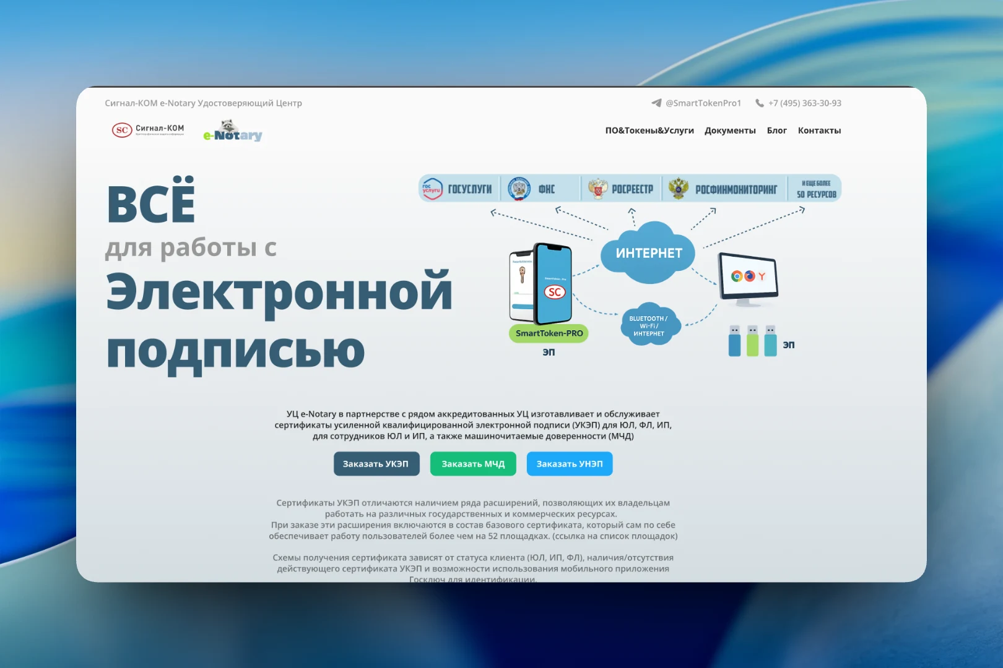This screenshot has width=1003, height=668.
Task: Click green Заказать МЧД button
Action: click(x=473, y=464)
